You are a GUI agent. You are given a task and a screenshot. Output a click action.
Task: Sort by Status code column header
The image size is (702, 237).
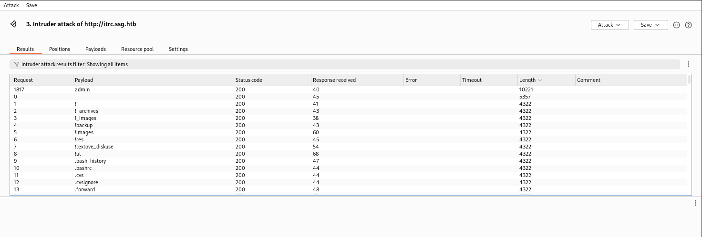(272, 80)
